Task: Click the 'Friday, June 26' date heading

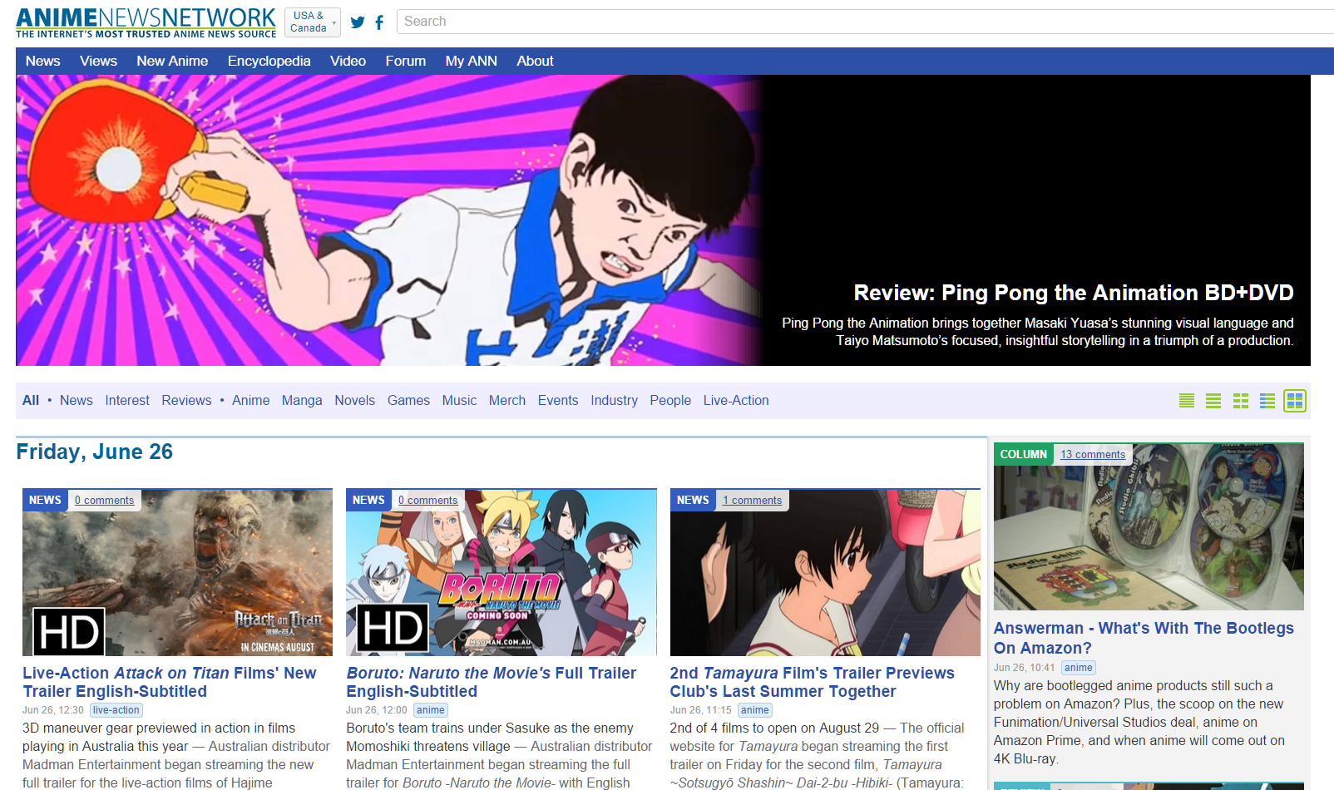Action: point(94,452)
